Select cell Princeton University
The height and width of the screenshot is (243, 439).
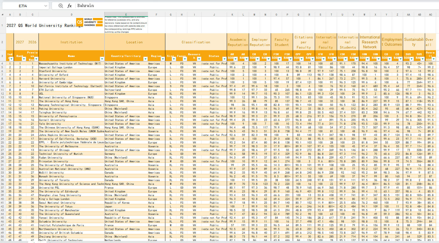72,161
